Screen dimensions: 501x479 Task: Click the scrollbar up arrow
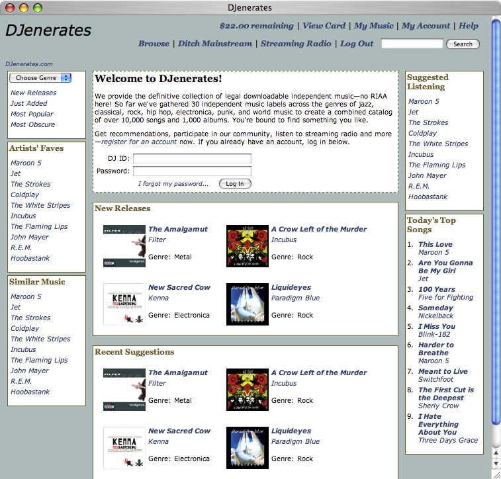pyautogui.click(x=496, y=453)
